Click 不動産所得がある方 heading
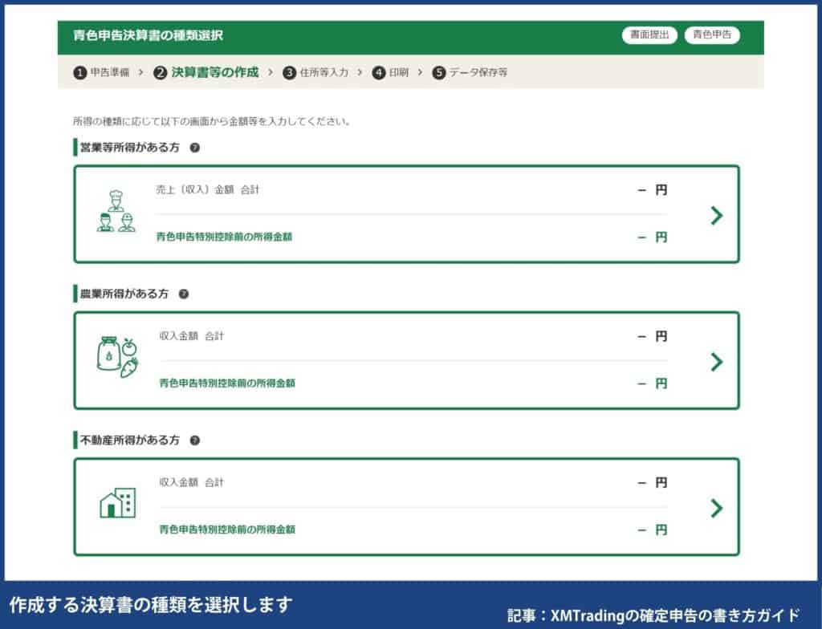Screen dimensions: 822x629 coord(129,440)
